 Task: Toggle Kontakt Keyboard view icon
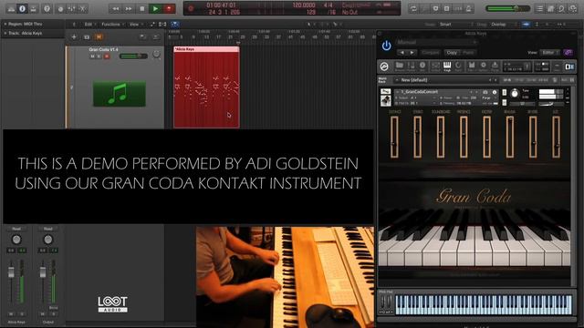click(x=447, y=67)
